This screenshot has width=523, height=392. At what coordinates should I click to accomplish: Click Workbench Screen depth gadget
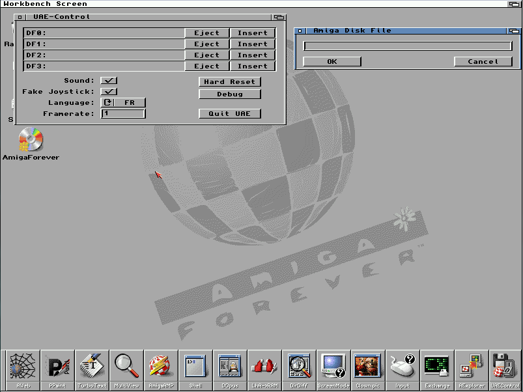pyautogui.click(x=515, y=4)
